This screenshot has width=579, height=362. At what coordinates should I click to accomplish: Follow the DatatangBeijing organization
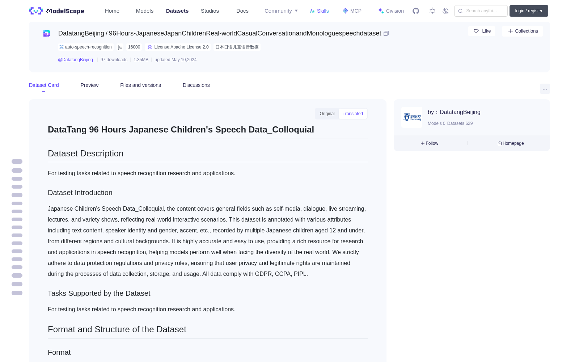pos(430,143)
